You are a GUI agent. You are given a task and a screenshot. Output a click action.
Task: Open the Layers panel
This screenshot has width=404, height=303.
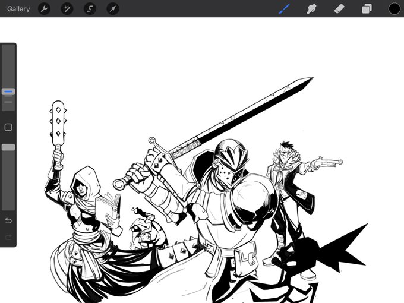tap(367, 9)
